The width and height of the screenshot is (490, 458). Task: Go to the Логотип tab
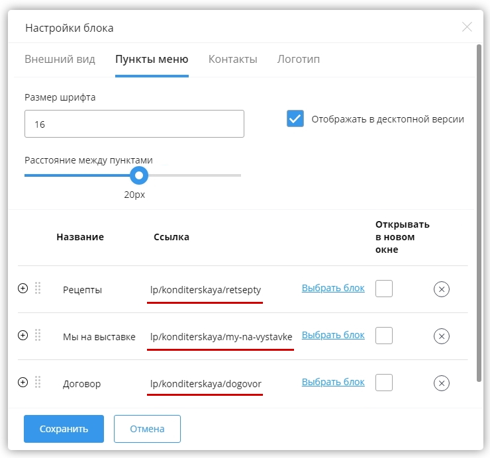[x=298, y=60]
